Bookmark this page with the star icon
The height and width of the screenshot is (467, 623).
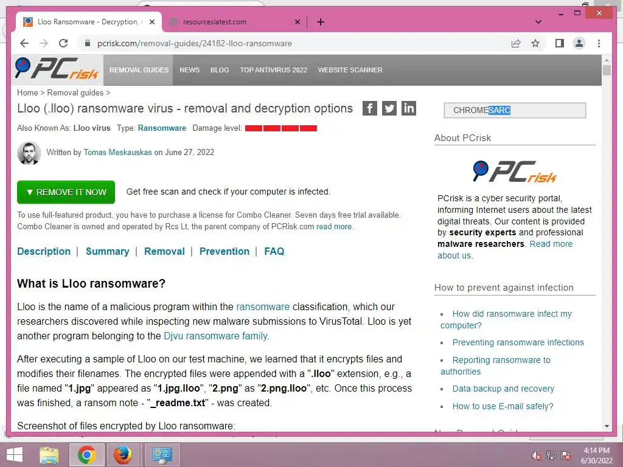click(x=535, y=43)
